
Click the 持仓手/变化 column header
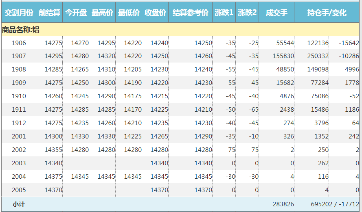(x=327, y=13)
